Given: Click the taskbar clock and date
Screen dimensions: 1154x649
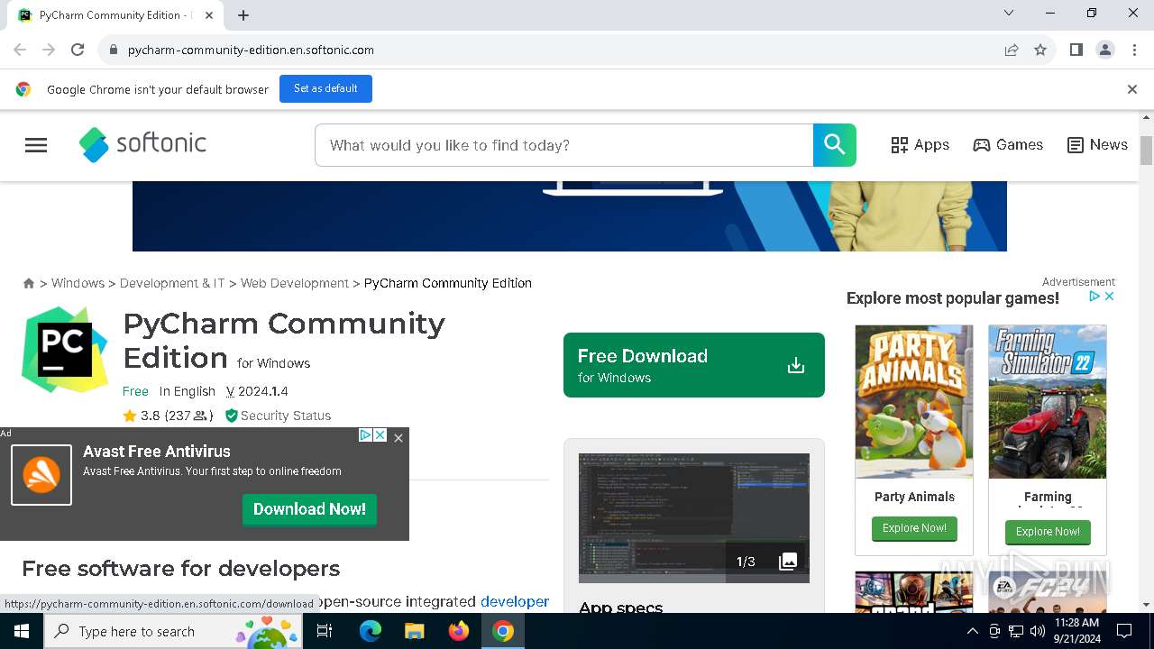Looking at the screenshot, I should (1076, 631).
